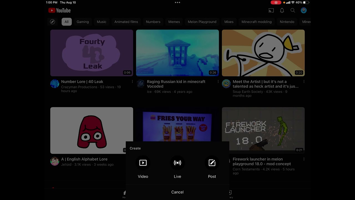Click the Create heading label
Viewport: 355px width, 200px height.
pos(135,148)
